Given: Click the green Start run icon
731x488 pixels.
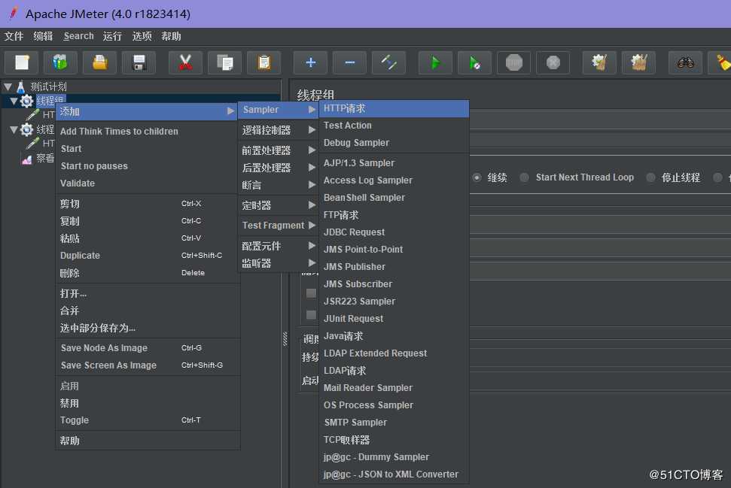Looking at the screenshot, I should [x=435, y=62].
